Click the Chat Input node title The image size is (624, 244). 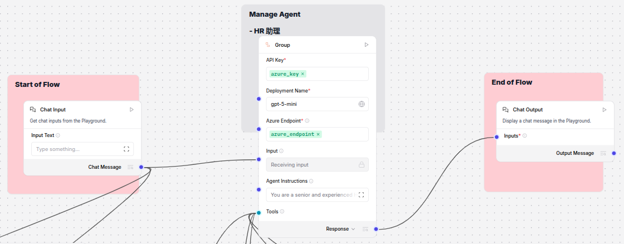coord(53,109)
